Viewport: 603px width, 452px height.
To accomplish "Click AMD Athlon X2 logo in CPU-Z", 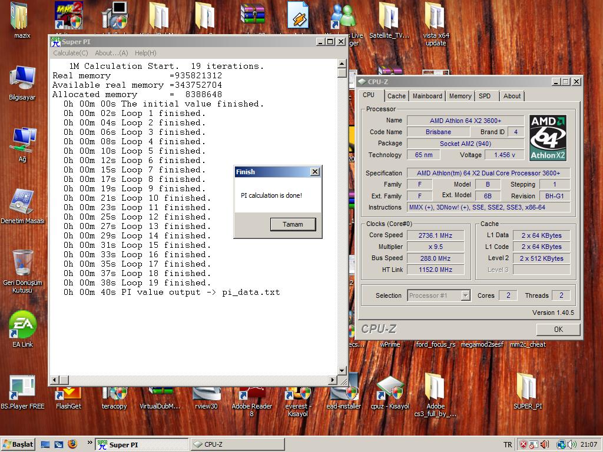I will point(548,138).
